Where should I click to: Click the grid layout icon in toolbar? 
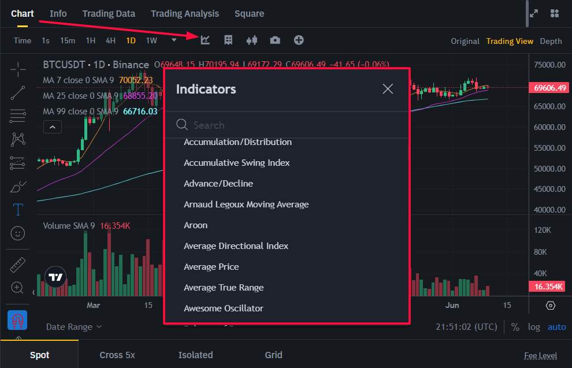(228, 40)
